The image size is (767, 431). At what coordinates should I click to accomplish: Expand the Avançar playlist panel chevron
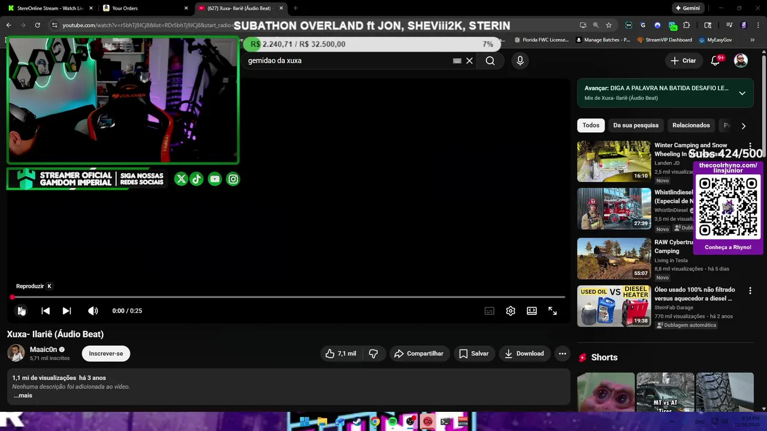point(742,93)
